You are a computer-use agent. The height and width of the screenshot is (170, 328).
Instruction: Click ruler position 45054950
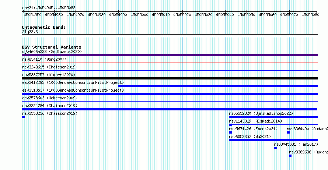click(33, 15)
